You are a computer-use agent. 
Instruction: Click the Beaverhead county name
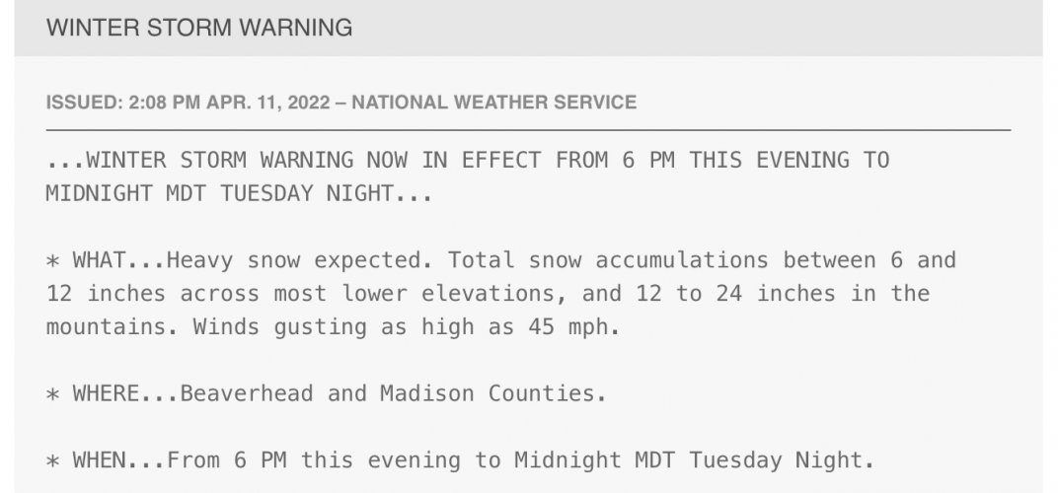(x=247, y=393)
